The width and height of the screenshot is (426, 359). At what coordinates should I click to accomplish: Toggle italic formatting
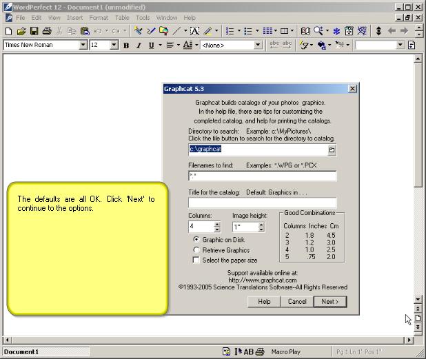pyautogui.click(x=139, y=45)
